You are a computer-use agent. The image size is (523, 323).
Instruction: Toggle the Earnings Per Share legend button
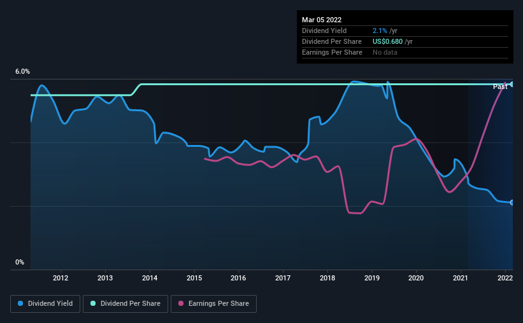213,304
